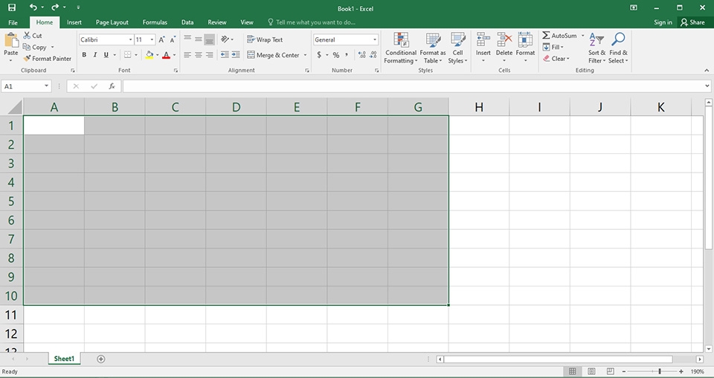Viewport: 714px width, 378px height.
Task: Click the Save icon in the title bar
Action: click(12, 7)
